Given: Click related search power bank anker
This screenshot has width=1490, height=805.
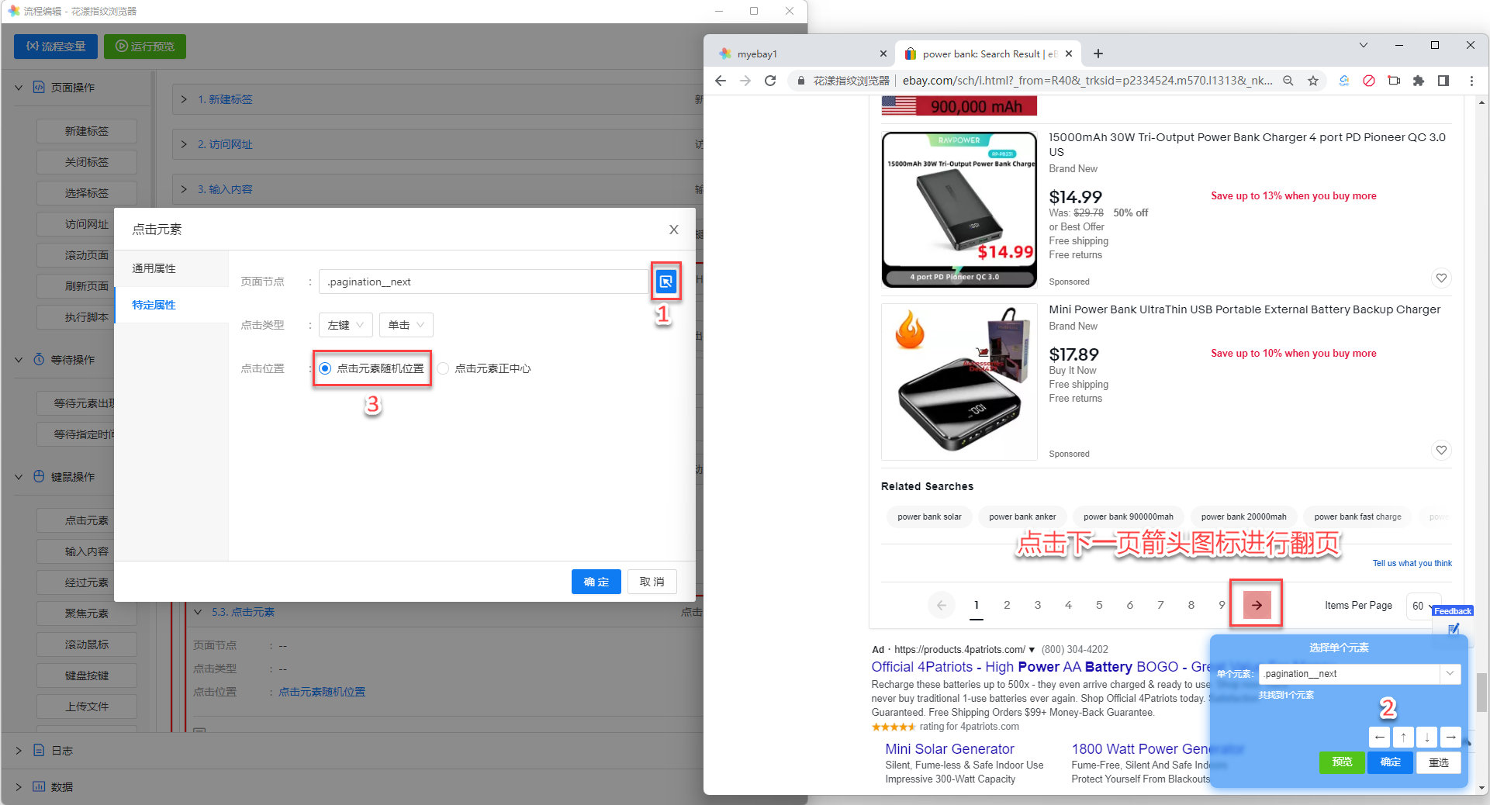Looking at the screenshot, I should [1022, 517].
